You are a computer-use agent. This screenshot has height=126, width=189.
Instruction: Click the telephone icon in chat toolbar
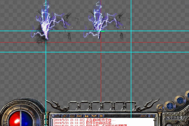click(x=72, y=116)
